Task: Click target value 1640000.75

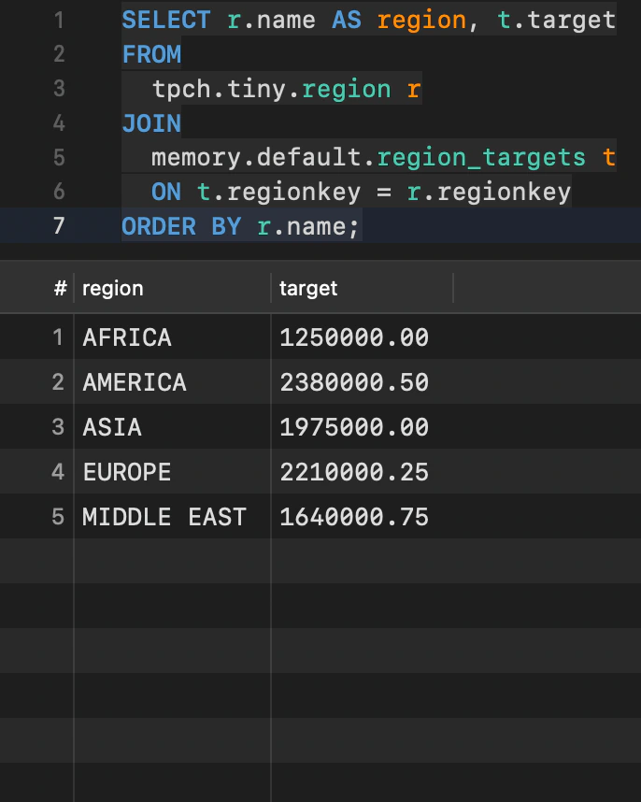Action: click(x=354, y=517)
